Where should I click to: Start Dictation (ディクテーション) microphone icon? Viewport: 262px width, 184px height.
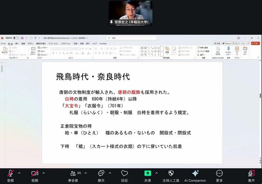click(228, 50)
